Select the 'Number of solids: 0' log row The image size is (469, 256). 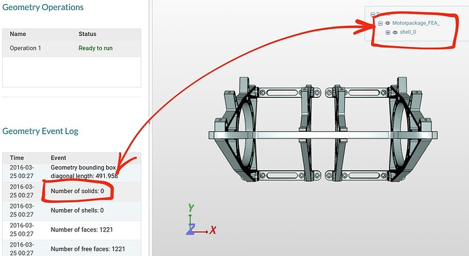(x=71, y=191)
